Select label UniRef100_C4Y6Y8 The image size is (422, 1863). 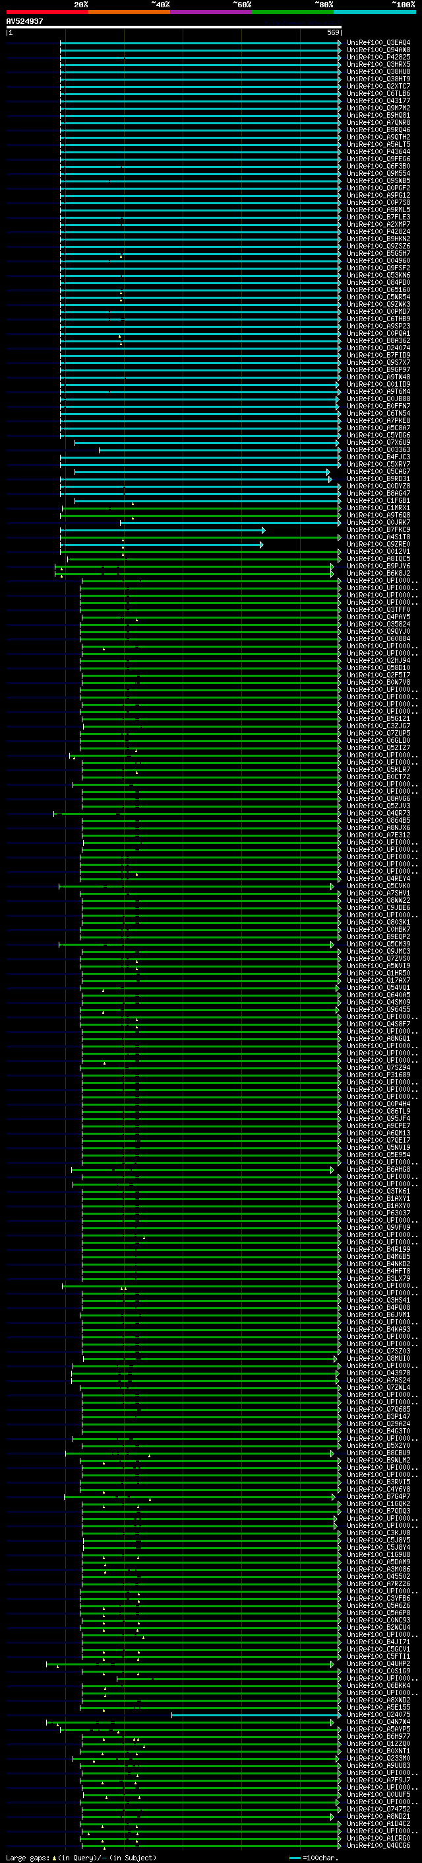click(x=378, y=1489)
